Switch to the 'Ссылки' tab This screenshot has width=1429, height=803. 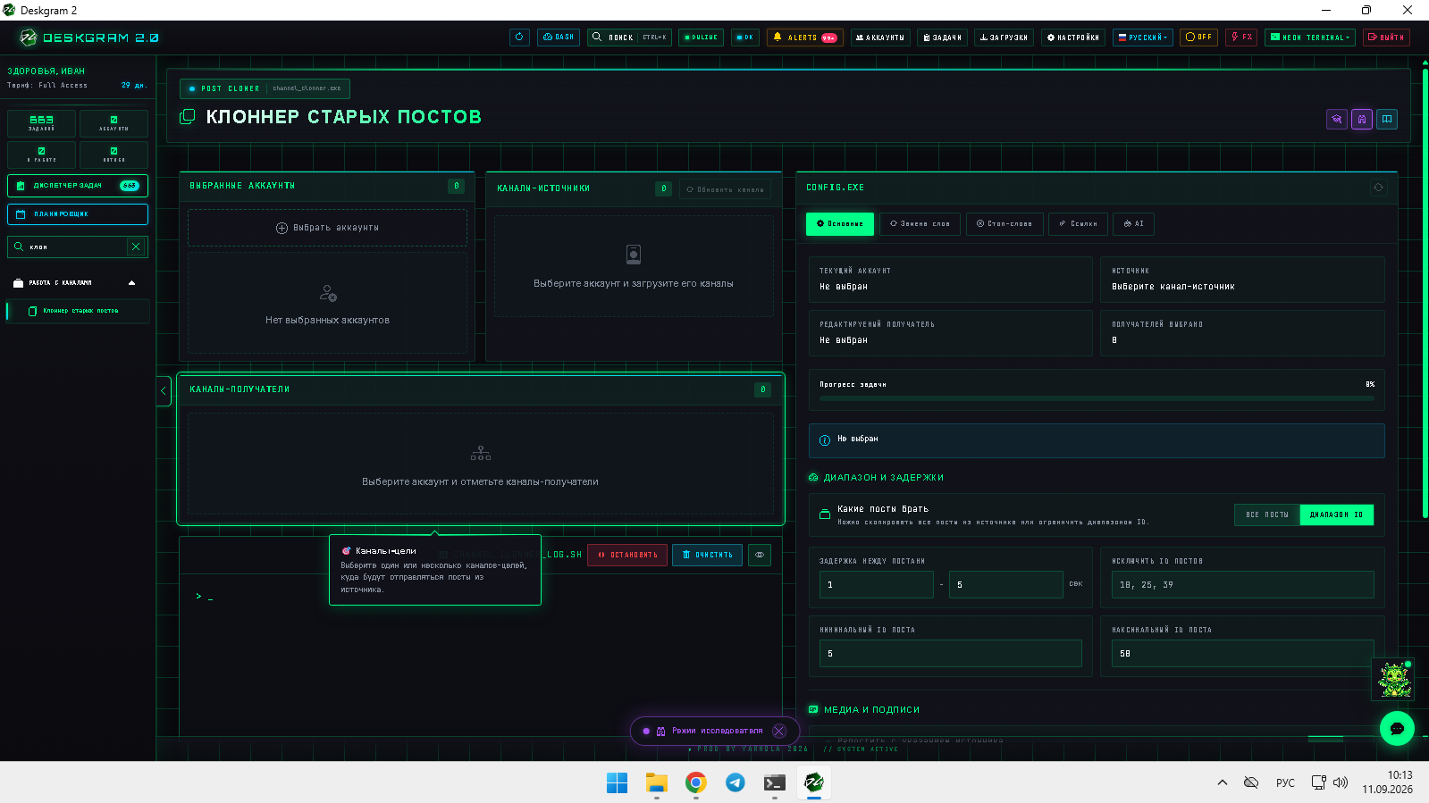[x=1079, y=223]
